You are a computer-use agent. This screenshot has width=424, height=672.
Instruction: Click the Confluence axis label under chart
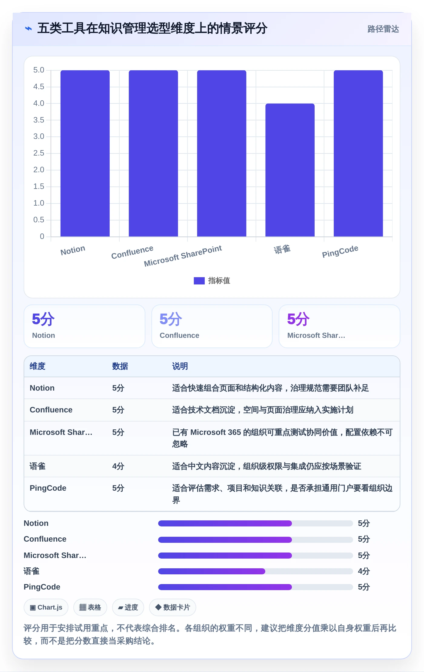pos(132,252)
